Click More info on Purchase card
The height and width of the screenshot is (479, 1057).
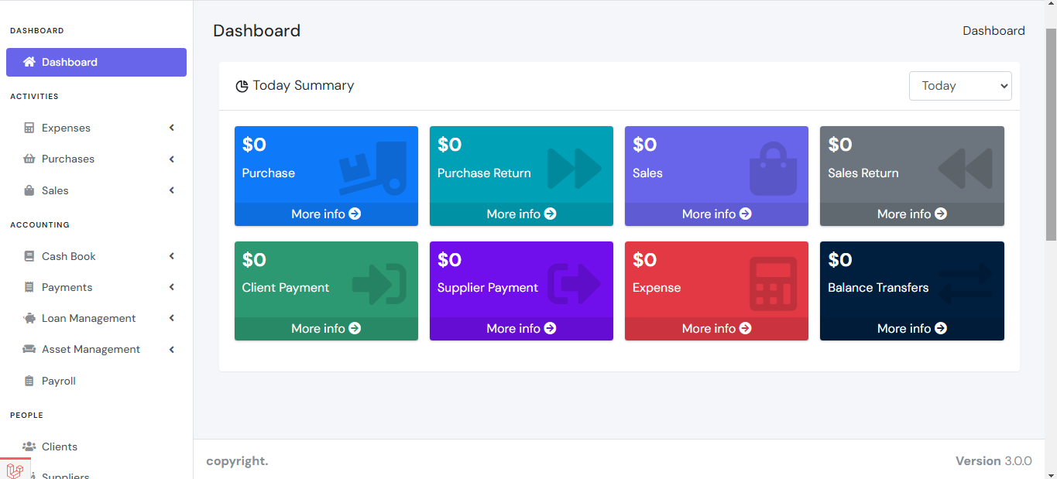coord(326,214)
